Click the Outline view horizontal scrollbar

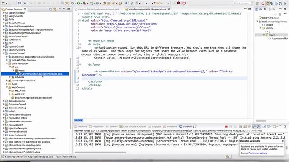tap(261, 121)
